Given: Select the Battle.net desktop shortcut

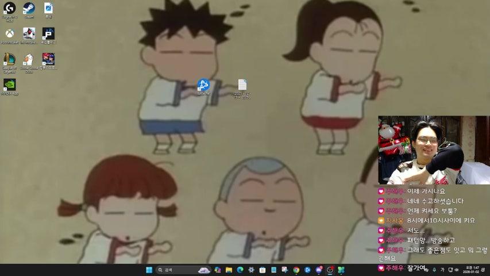Looking at the screenshot, I should click(x=203, y=87).
